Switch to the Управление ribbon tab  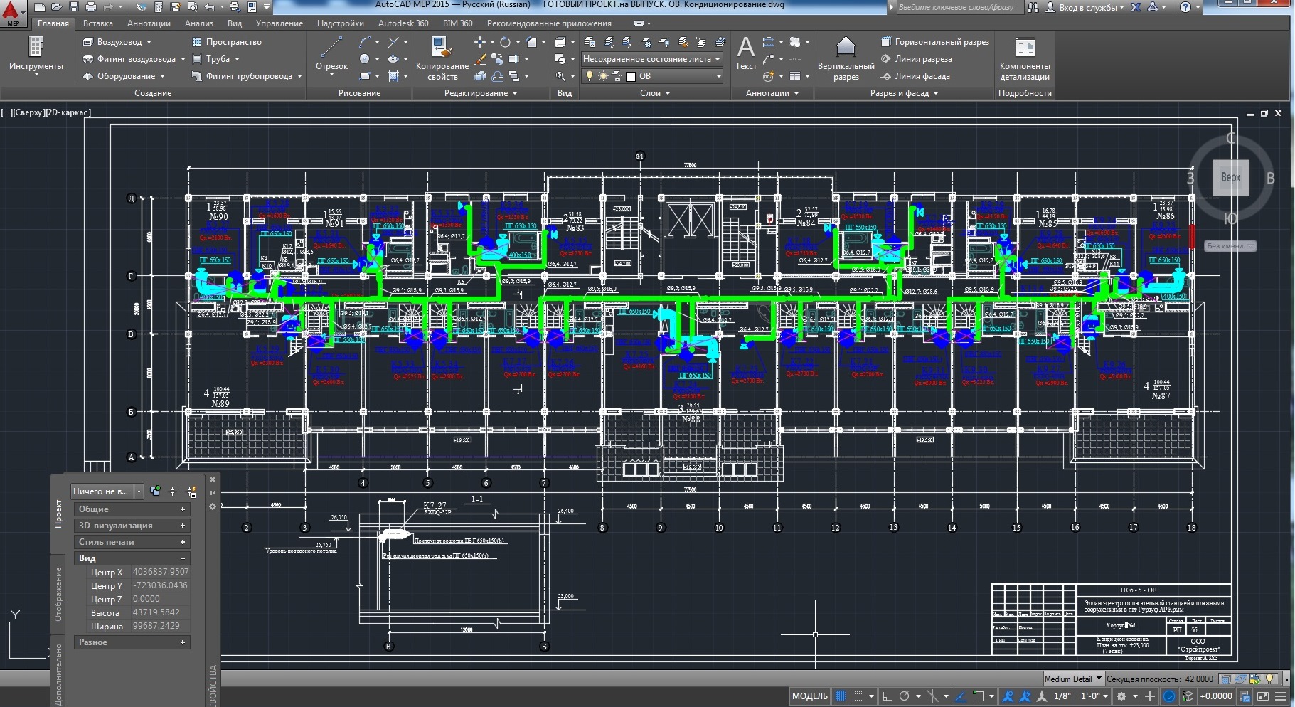[279, 23]
